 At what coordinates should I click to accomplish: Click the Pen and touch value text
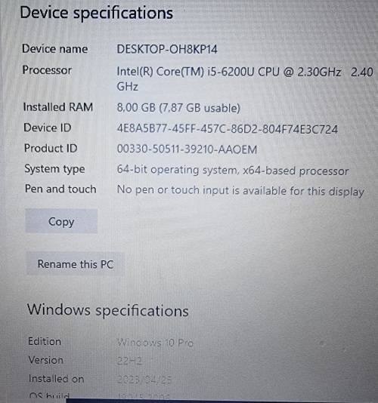tap(240, 191)
